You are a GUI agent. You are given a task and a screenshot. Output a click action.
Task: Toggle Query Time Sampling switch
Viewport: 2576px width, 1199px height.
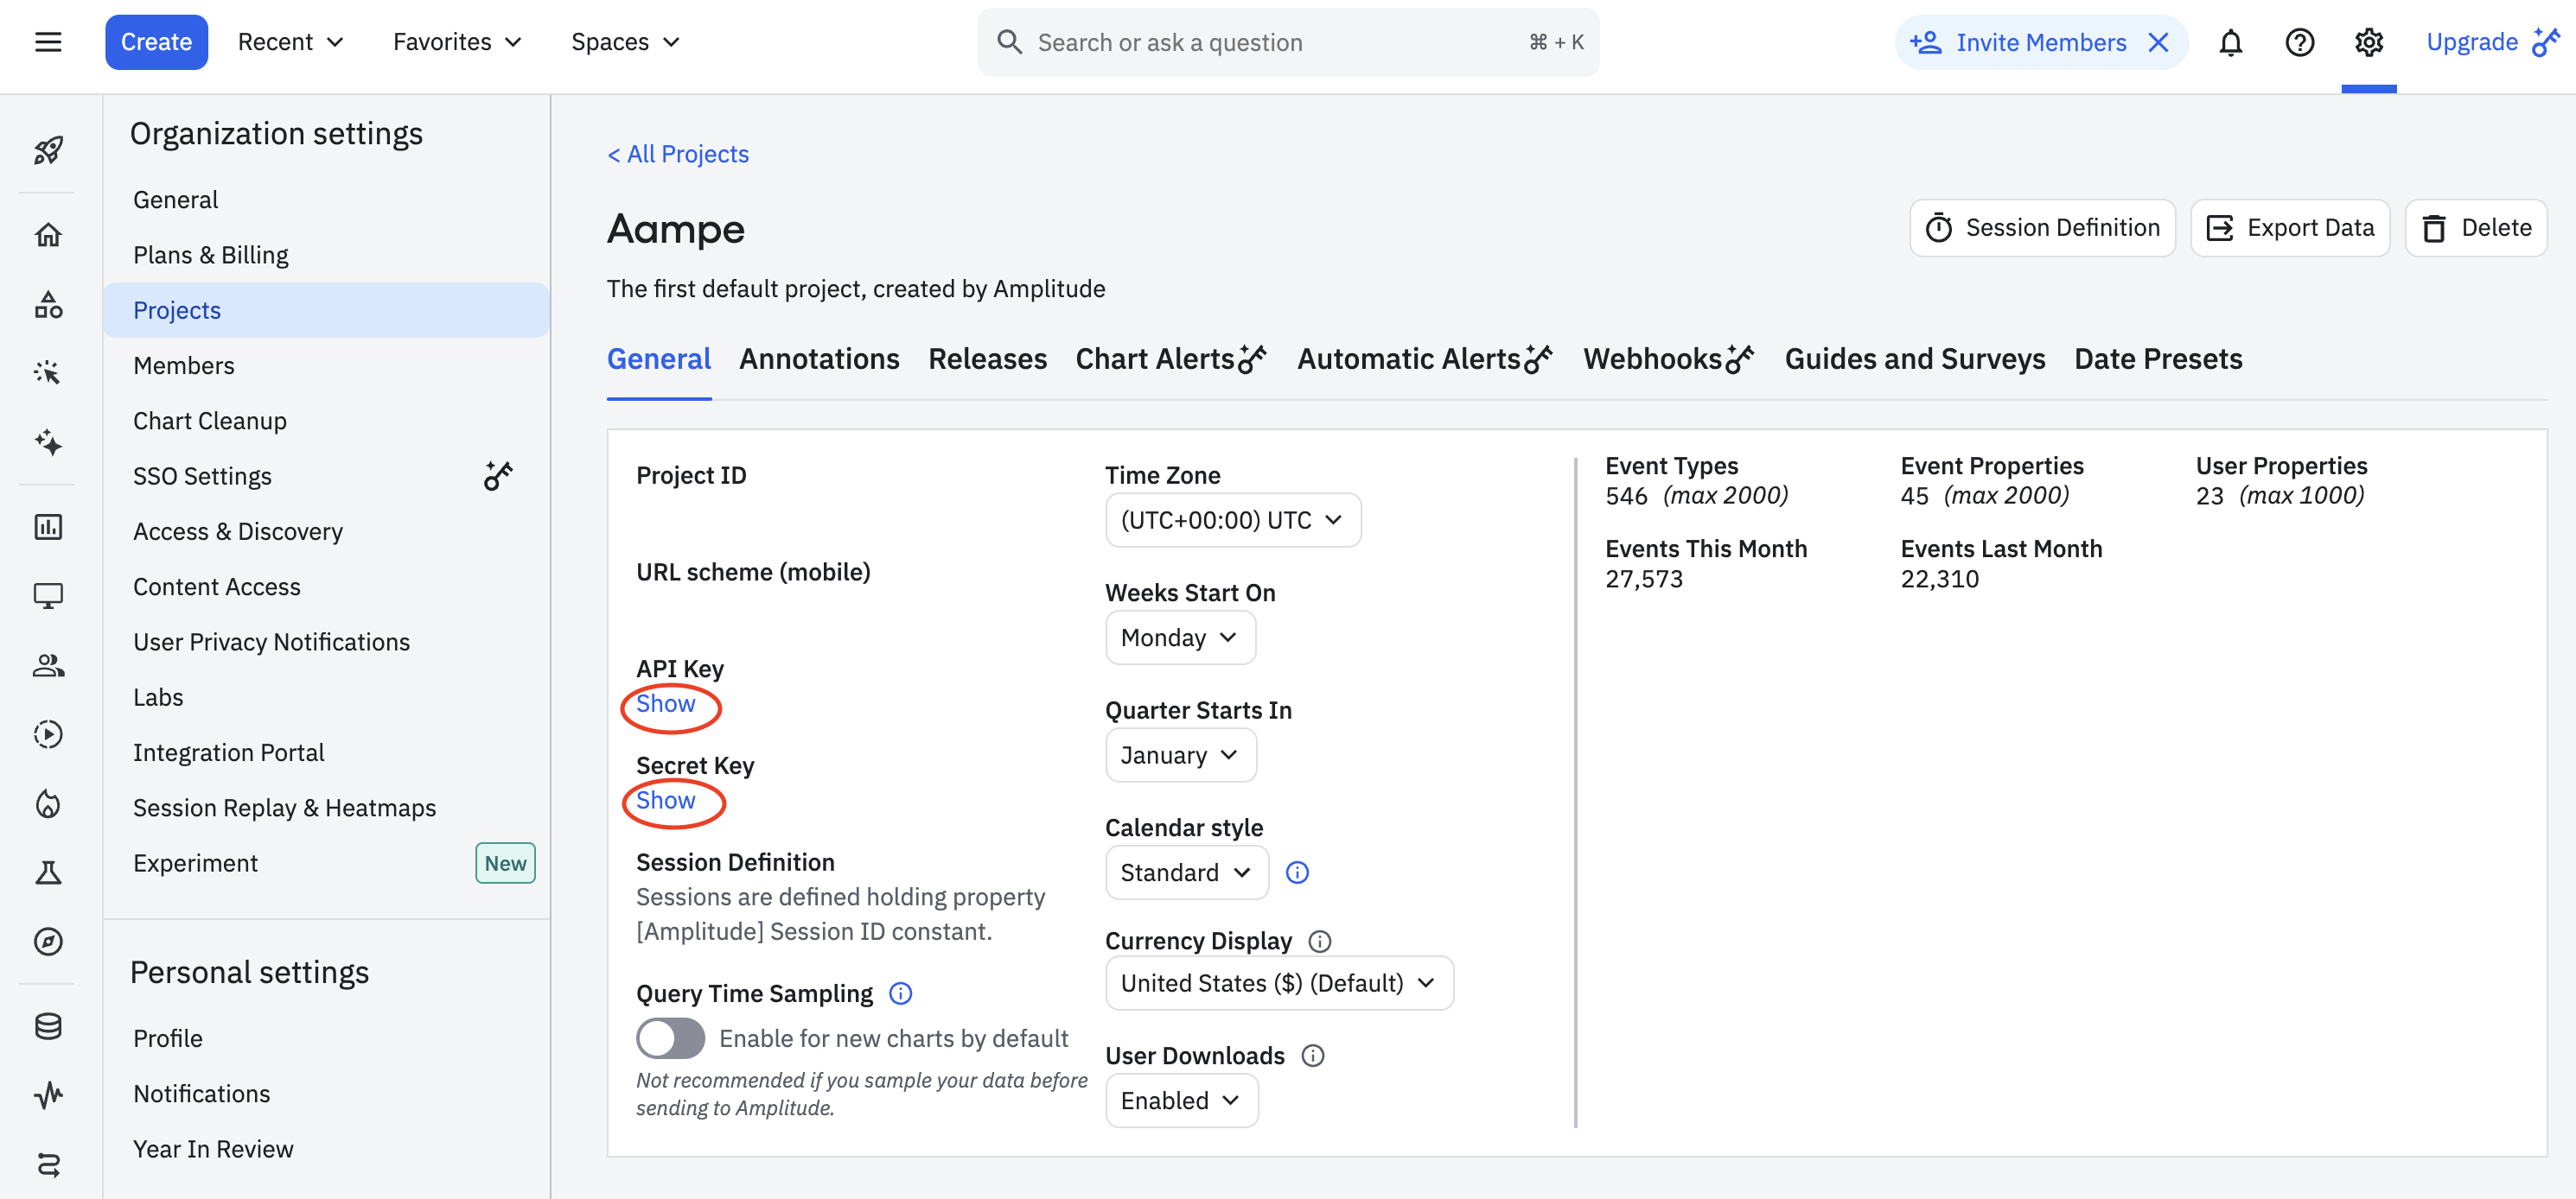click(670, 1038)
